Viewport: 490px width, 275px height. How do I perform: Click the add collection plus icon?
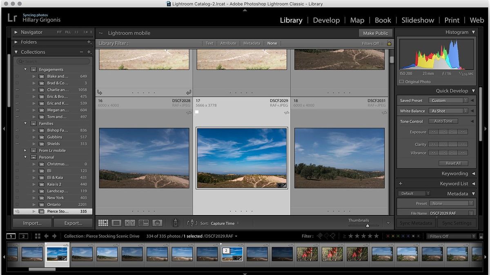click(x=89, y=52)
